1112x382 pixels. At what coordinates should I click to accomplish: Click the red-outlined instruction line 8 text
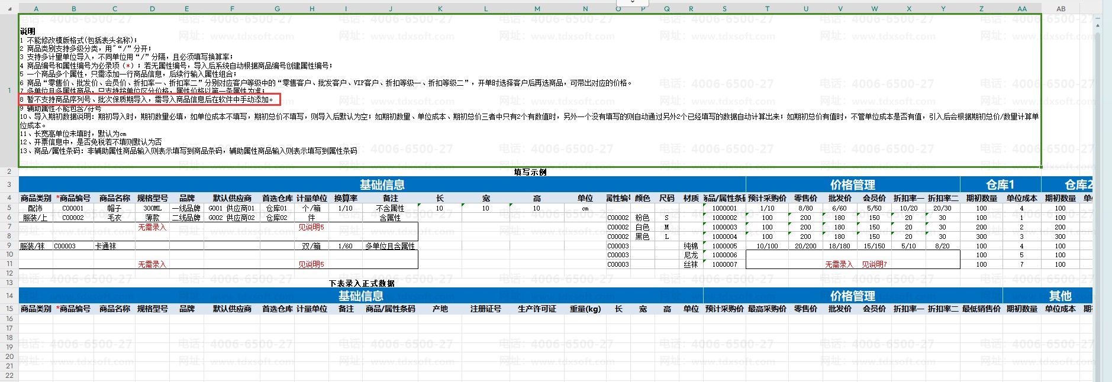(149, 99)
